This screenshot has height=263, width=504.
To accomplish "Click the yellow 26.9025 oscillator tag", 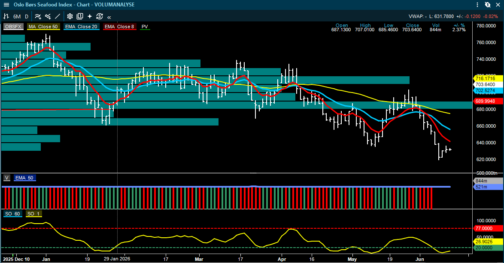I will pyautogui.click(x=488, y=242).
